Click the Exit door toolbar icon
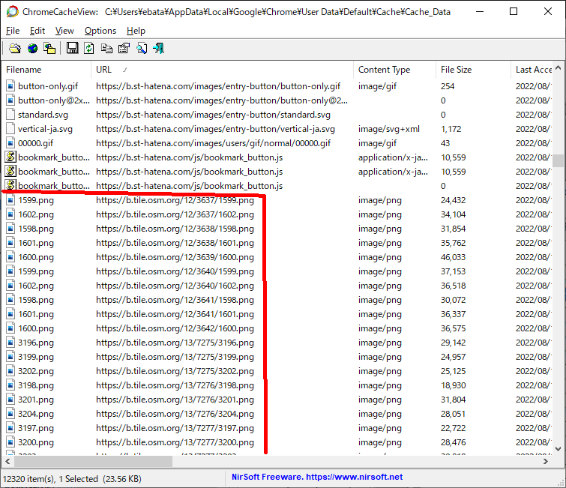Viewport: 566px width, 488px height. [x=158, y=49]
